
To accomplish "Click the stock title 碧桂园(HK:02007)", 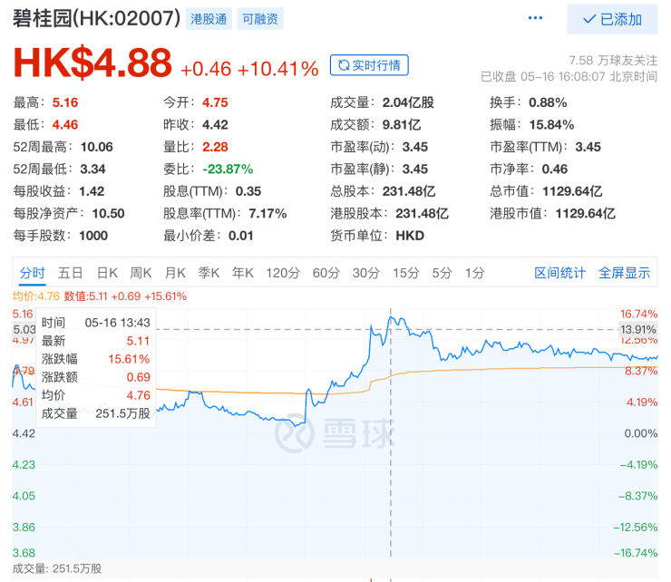I will coord(97,18).
